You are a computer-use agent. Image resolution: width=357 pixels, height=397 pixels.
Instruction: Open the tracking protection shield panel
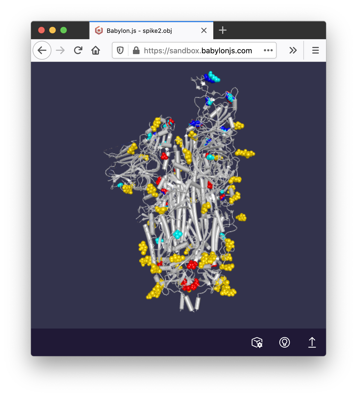tap(120, 51)
